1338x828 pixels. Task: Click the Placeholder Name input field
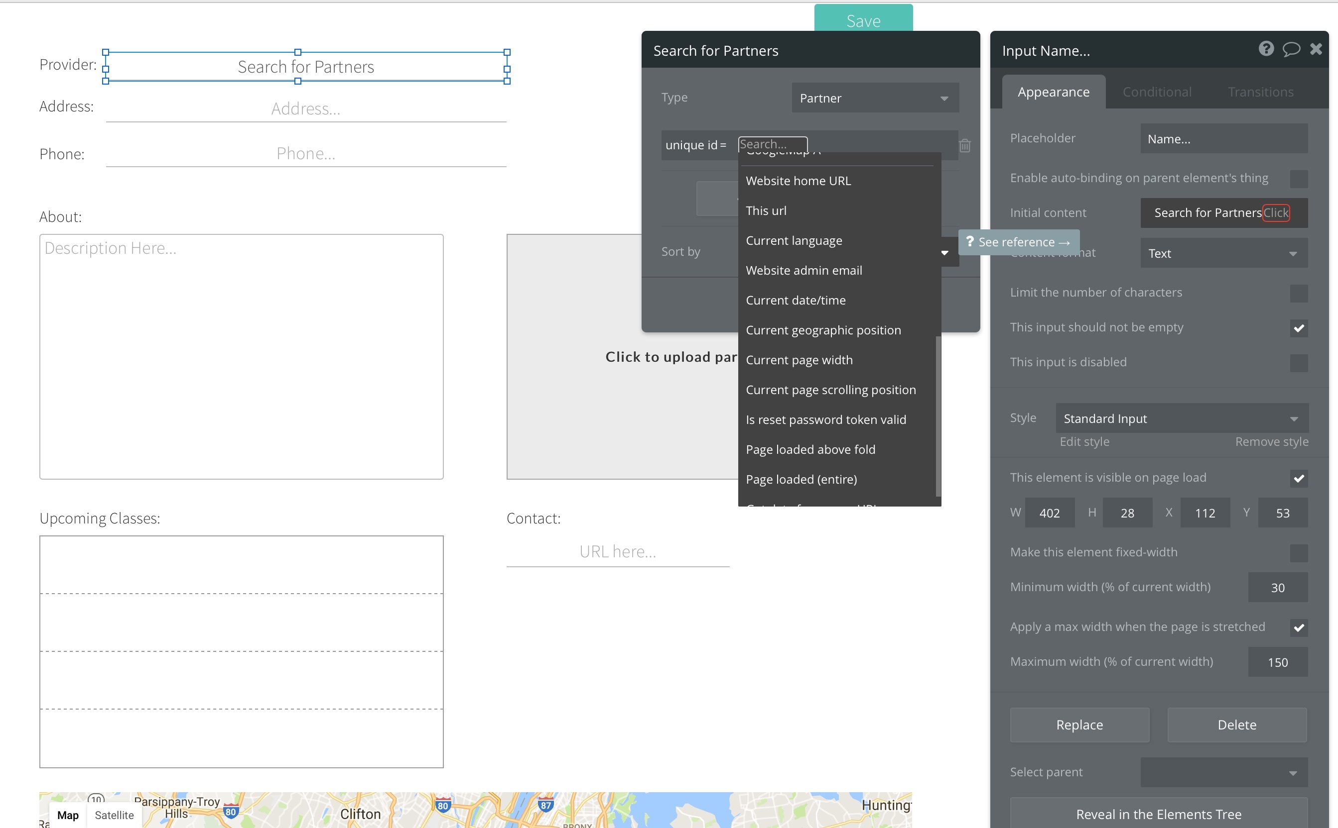tap(1223, 139)
